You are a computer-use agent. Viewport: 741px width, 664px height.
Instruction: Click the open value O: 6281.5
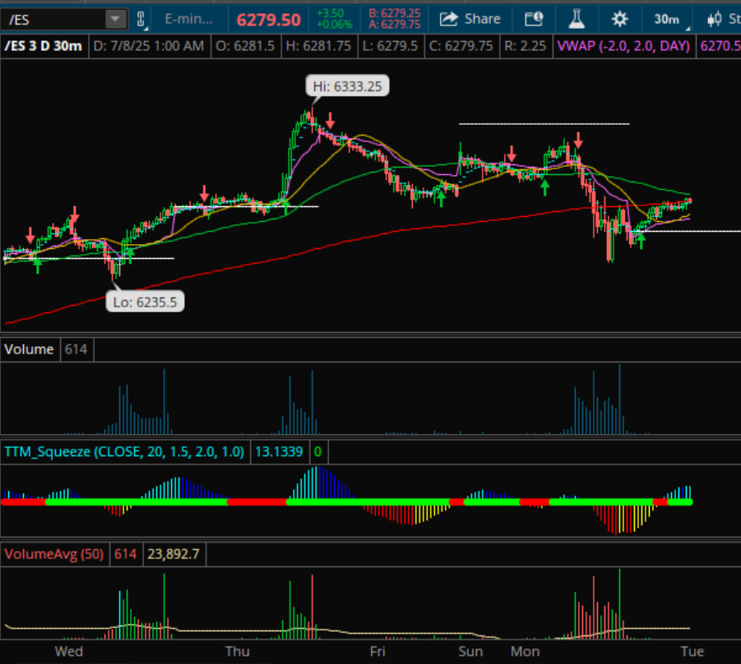(x=245, y=46)
